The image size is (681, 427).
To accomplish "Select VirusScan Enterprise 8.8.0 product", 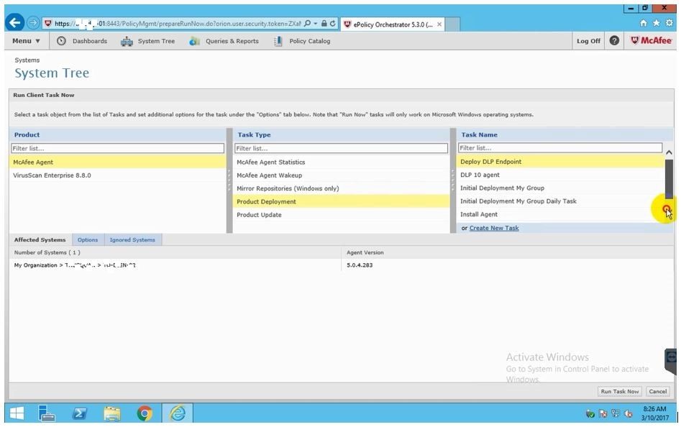I will click(52, 175).
